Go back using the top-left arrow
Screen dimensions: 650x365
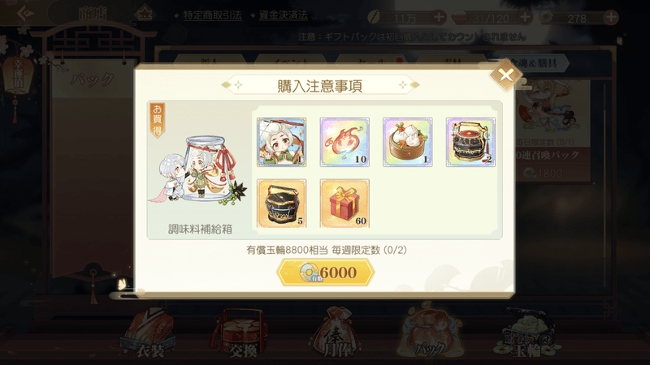[x=25, y=13]
